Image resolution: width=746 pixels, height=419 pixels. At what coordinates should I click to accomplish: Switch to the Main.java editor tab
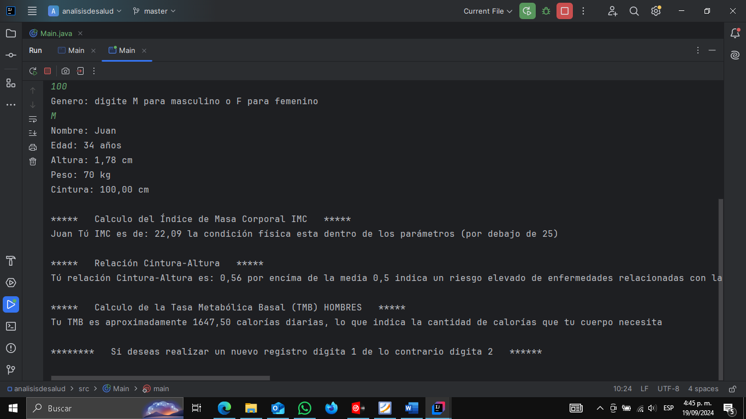(51, 33)
